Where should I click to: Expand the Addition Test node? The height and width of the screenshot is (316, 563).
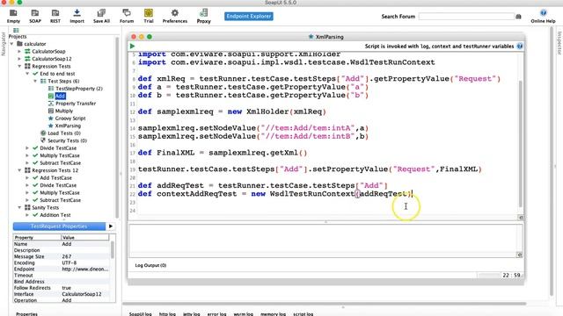coord(27,215)
